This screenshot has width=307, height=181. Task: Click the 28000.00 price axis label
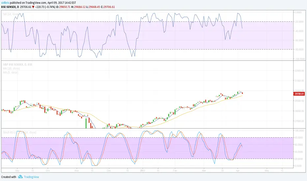pyautogui.click(x=299, y=111)
